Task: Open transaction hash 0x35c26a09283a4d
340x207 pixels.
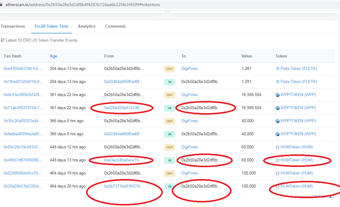Action: tap(23, 121)
